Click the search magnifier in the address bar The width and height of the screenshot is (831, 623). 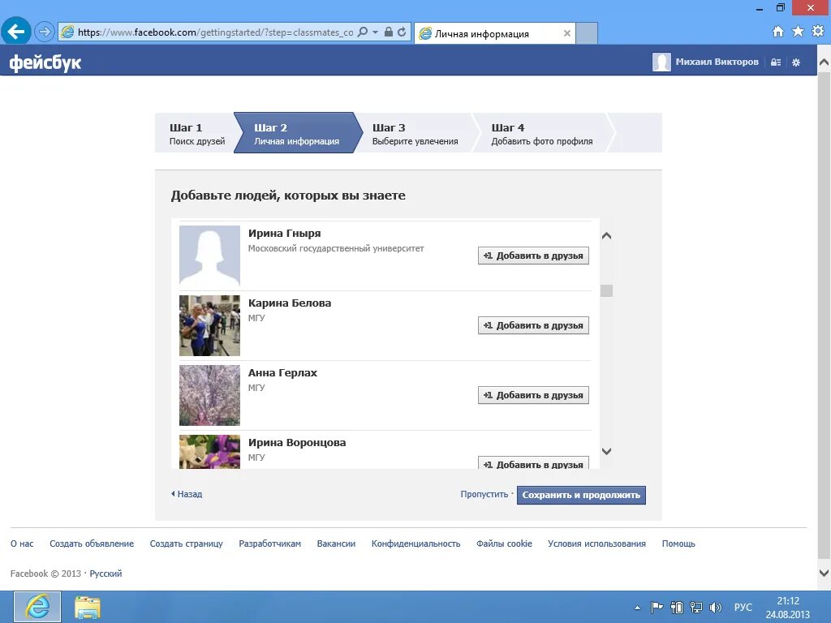[x=363, y=32]
